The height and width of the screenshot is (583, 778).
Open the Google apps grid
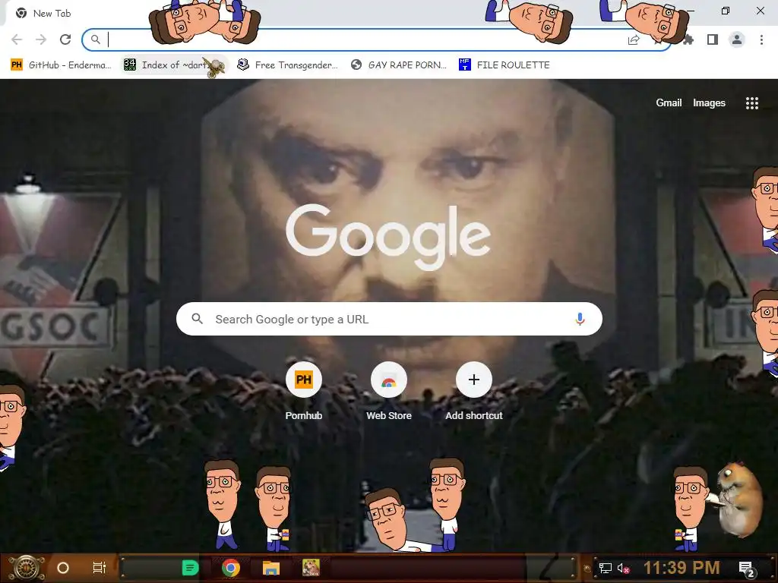(x=752, y=102)
